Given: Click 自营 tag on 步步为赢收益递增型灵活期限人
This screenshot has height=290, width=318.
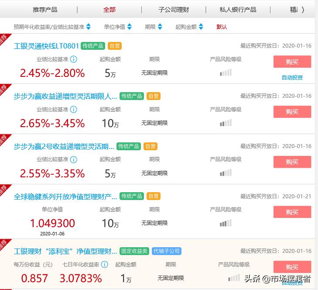Looking at the screenshot, I should (x=153, y=96).
